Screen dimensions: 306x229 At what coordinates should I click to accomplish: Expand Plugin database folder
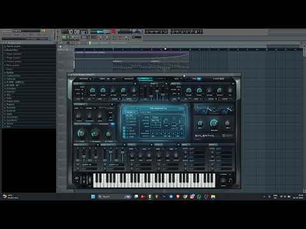tap(14, 54)
